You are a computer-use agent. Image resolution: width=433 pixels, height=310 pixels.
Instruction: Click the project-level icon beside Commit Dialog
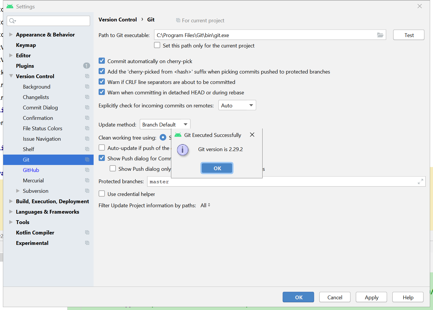(x=87, y=107)
